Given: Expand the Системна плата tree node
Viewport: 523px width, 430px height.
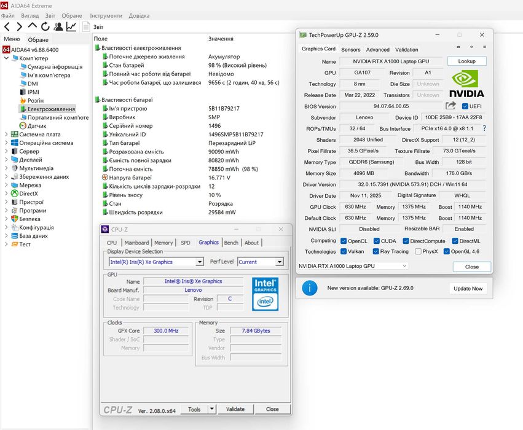Looking at the screenshot, I should tap(6, 134).
